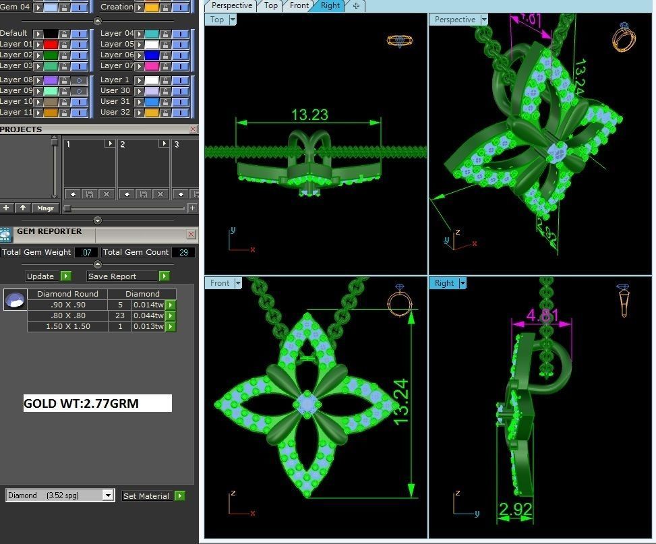This screenshot has height=544, width=656.
Task: Toggle visibility of Creation layer
Action: point(180,7)
